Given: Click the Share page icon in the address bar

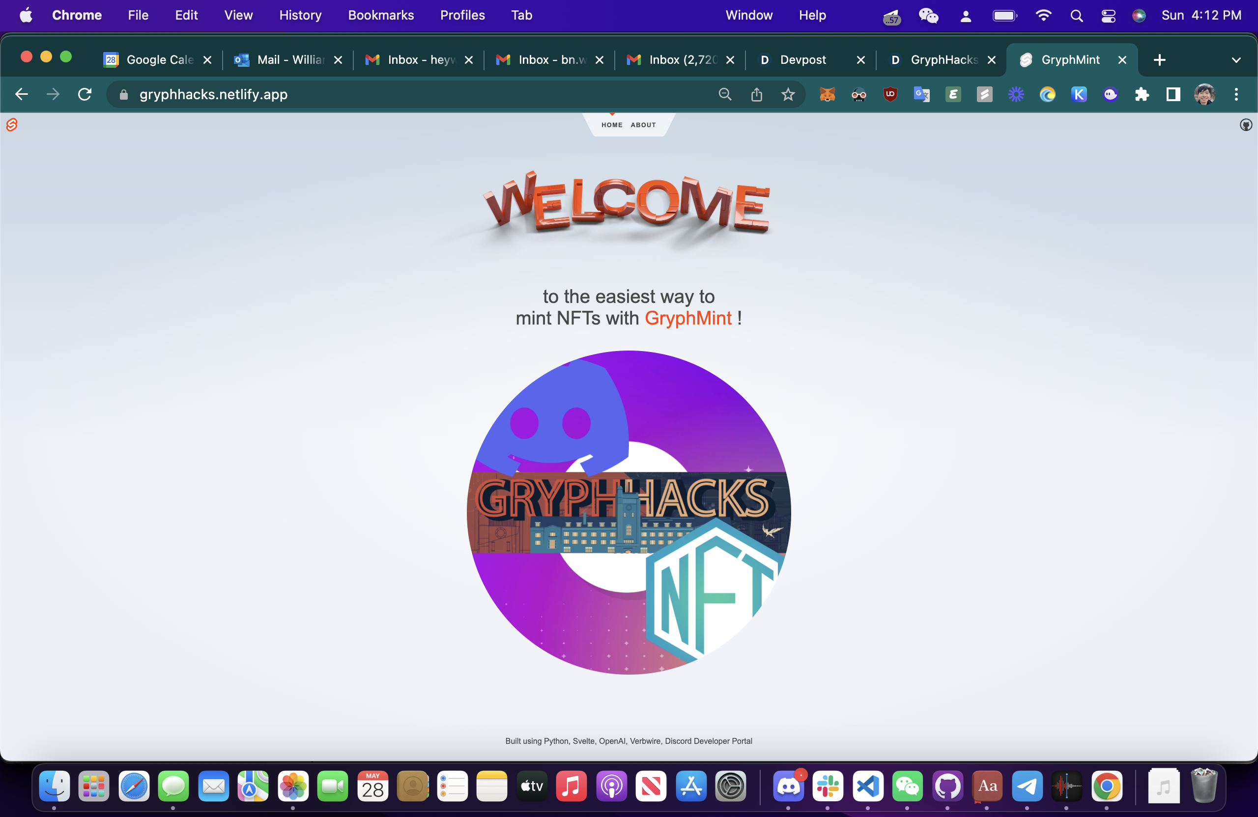Looking at the screenshot, I should click(756, 95).
